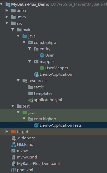Click the UserMapper interface icon
Image resolution: width=107 pixels, height=173 pixels.
tap(42, 68)
